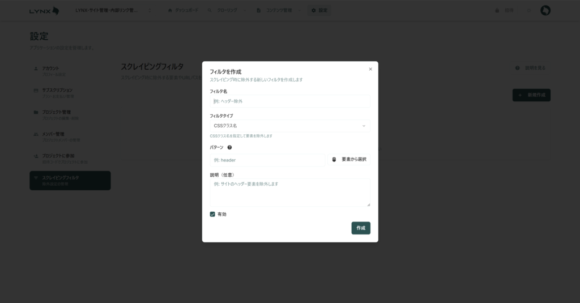Click the メンバー管理 people icon
Screen dimensions: 580x303
[x=36, y=134]
